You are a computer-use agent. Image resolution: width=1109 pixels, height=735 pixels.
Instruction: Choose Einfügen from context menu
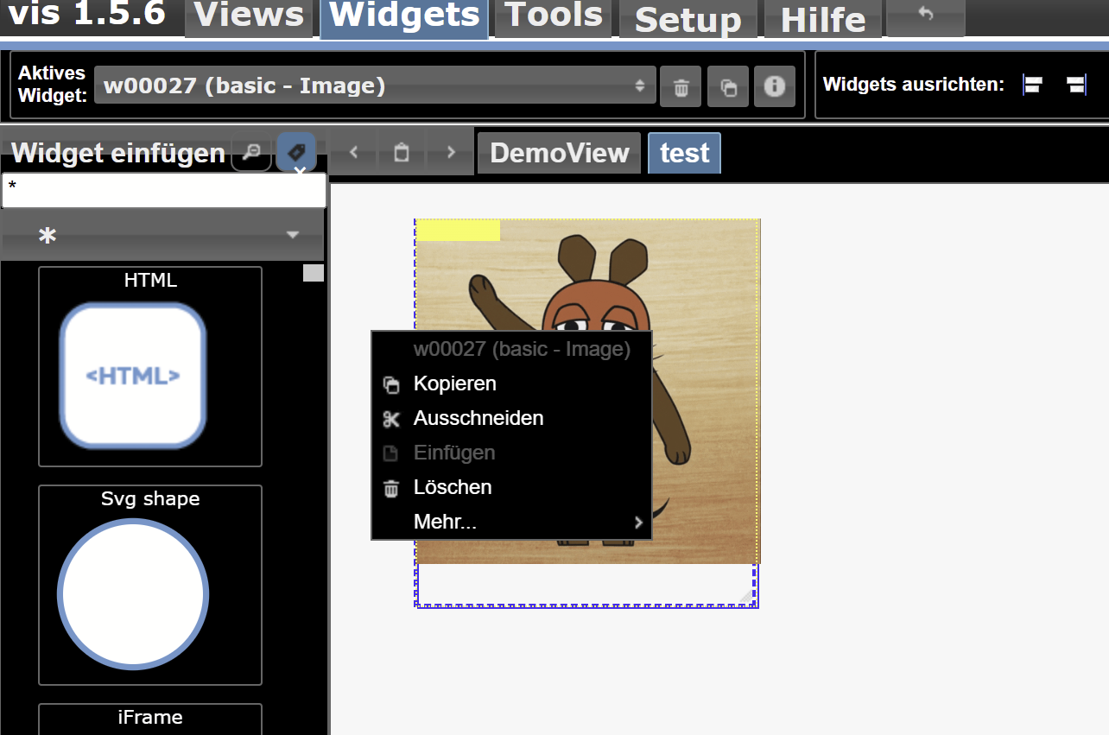511,453
